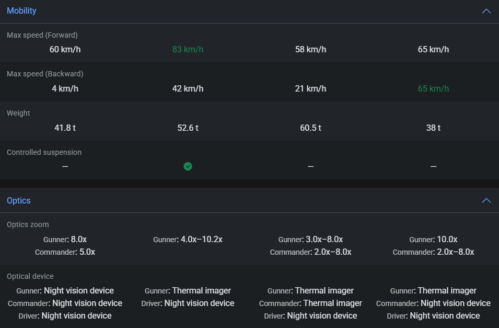Select the Gunner 10.0x zoom value

click(447, 240)
